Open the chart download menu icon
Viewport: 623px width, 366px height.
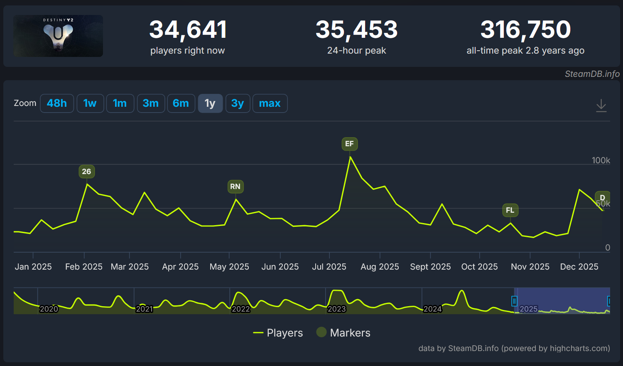601,106
